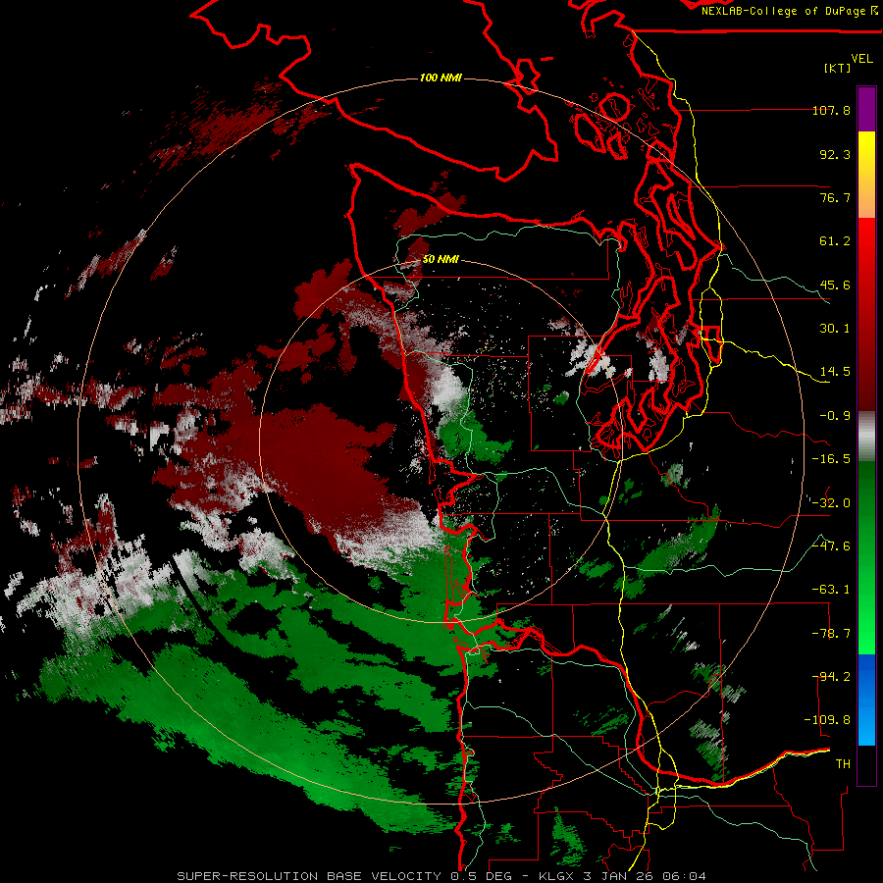883x883 pixels.
Task: Click the -78.7 value on velocity scale
Action: pyautogui.click(x=831, y=634)
